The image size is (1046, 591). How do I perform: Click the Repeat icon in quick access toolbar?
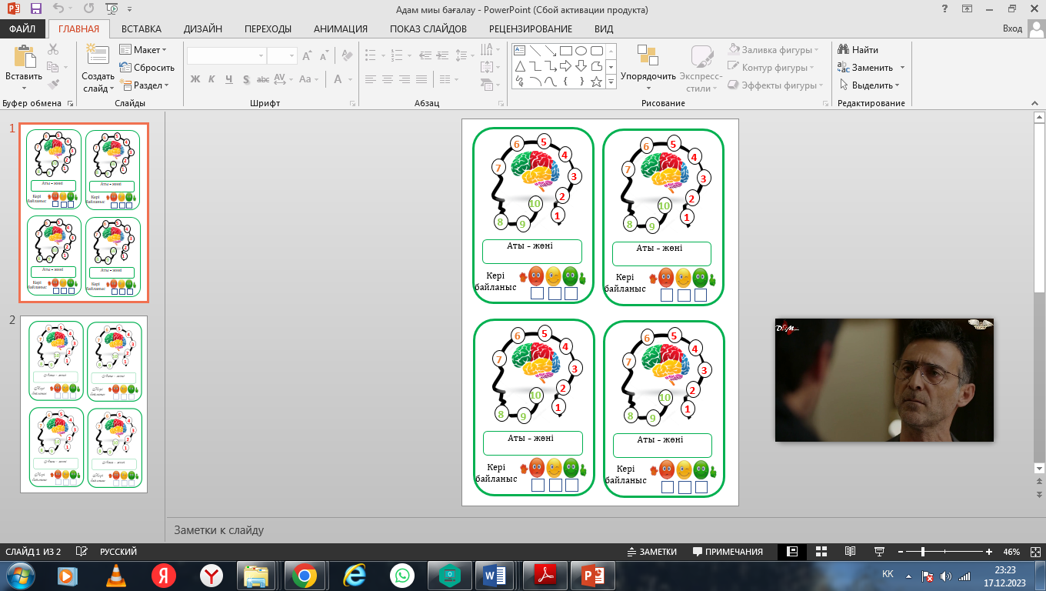(x=88, y=9)
